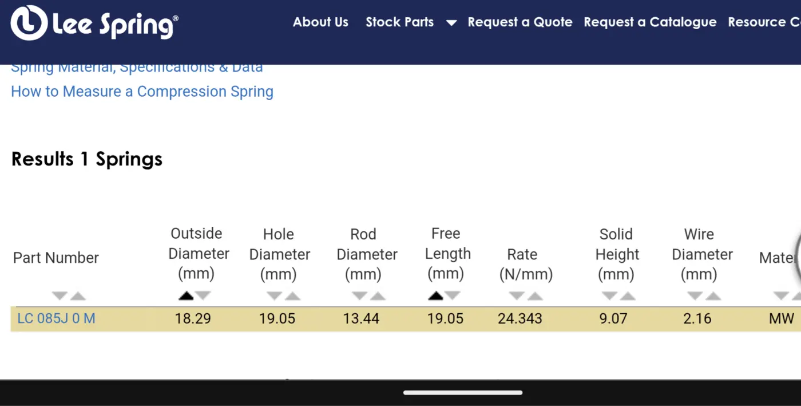801x406 pixels.
Task: Sort Wire Diameter column descending arrow
Action: pos(695,296)
